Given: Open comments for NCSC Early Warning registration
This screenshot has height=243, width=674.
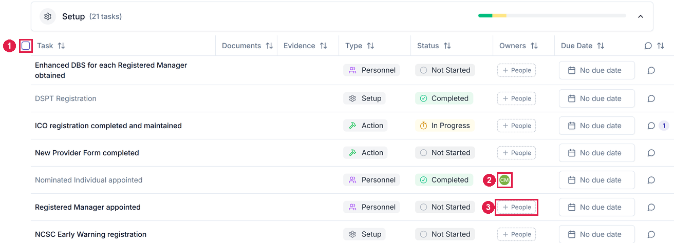Looking at the screenshot, I should click(x=651, y=234).
